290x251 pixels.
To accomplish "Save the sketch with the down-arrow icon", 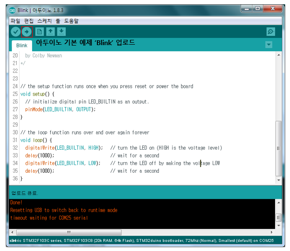I will point(61,32).
